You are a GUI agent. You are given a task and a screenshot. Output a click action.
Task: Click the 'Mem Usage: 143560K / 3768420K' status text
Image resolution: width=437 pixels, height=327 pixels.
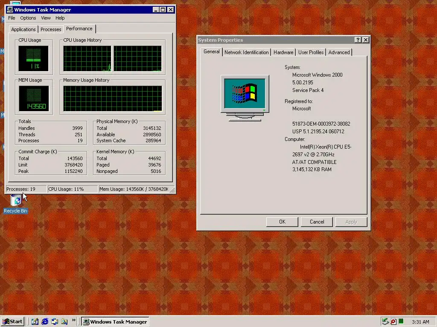point(134,189)
